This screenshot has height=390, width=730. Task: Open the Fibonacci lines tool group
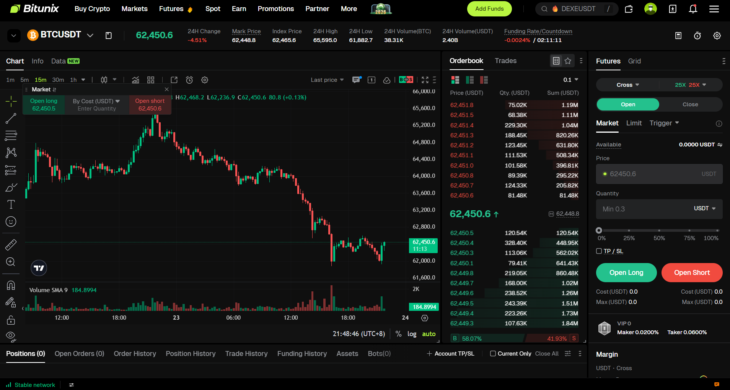point(11,135)
